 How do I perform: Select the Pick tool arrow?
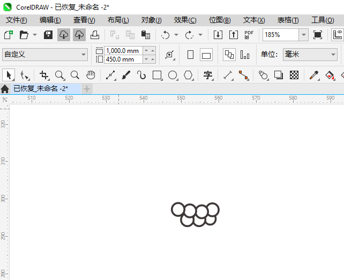8,75
